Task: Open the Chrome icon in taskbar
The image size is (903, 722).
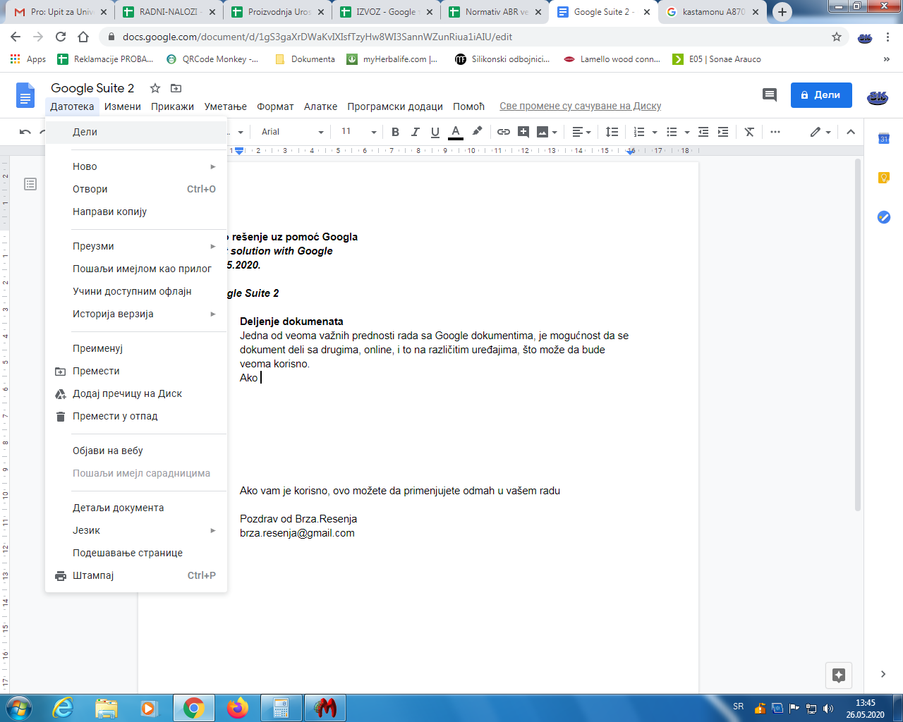Action: coord(194,707)
